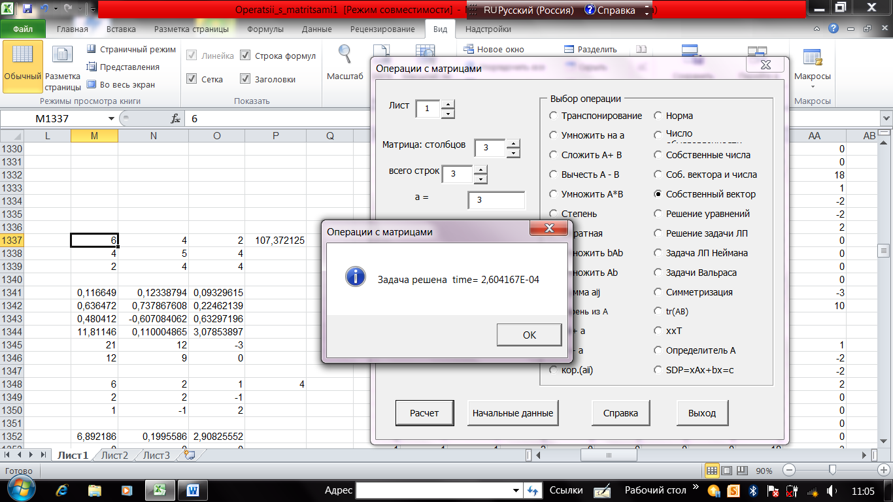Increase всего строк spinner
Viewport: 893px width, 502px height.
(x=480, y=169)
